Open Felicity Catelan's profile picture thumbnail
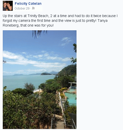Screen dimensions: 123x130 point(8,6)
